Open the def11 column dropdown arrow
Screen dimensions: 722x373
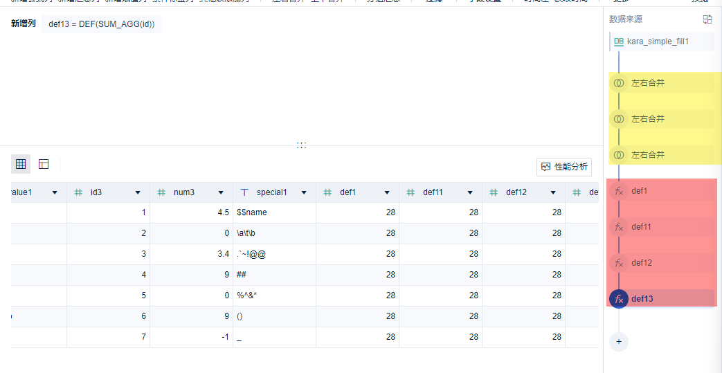(470, 192)
